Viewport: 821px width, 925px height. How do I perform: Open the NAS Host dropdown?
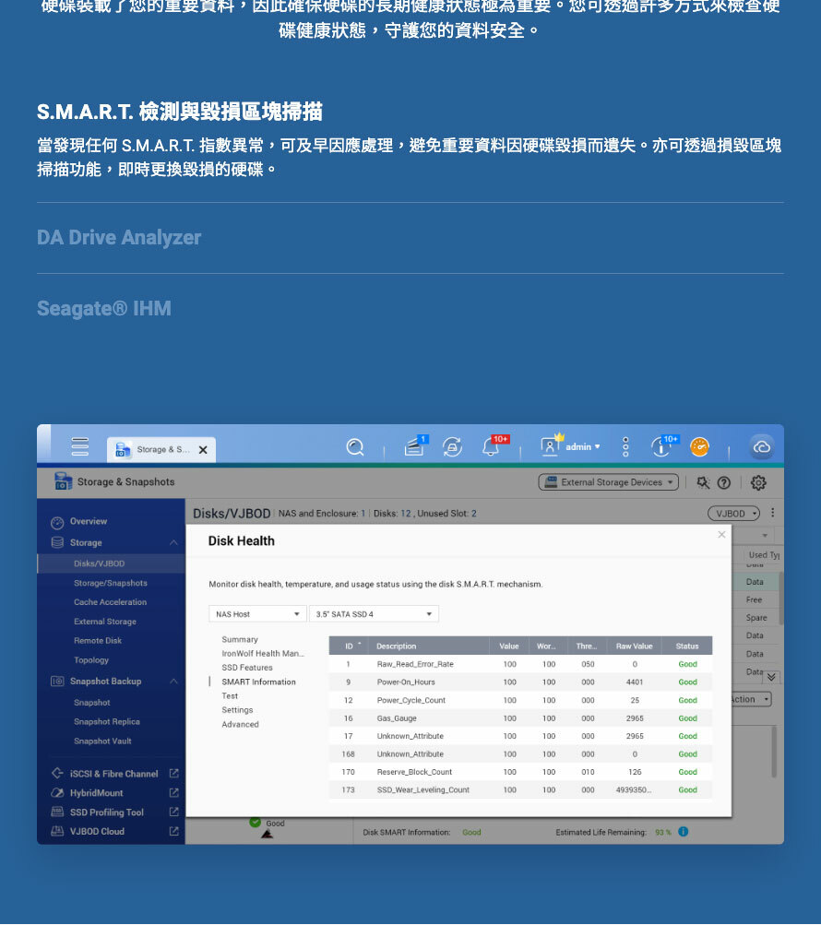(x=257, y=614)
